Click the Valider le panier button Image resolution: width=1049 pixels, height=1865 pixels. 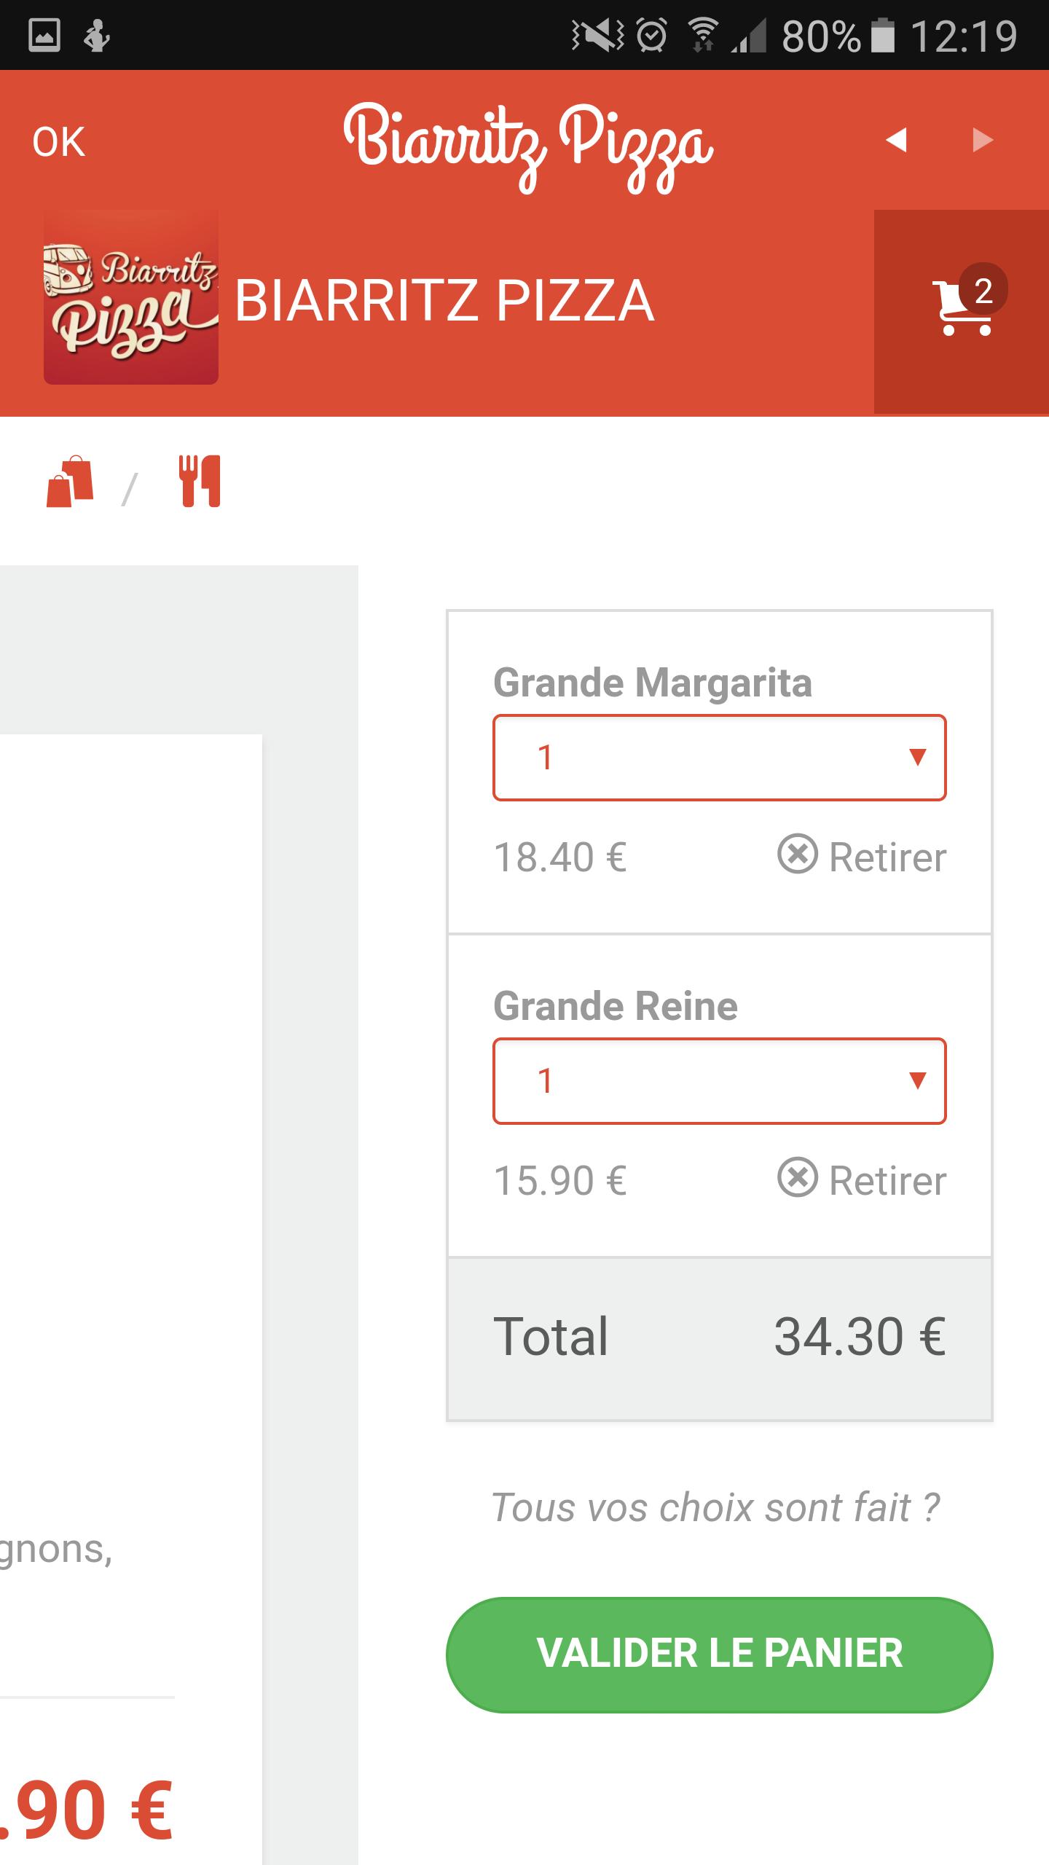720,1653
